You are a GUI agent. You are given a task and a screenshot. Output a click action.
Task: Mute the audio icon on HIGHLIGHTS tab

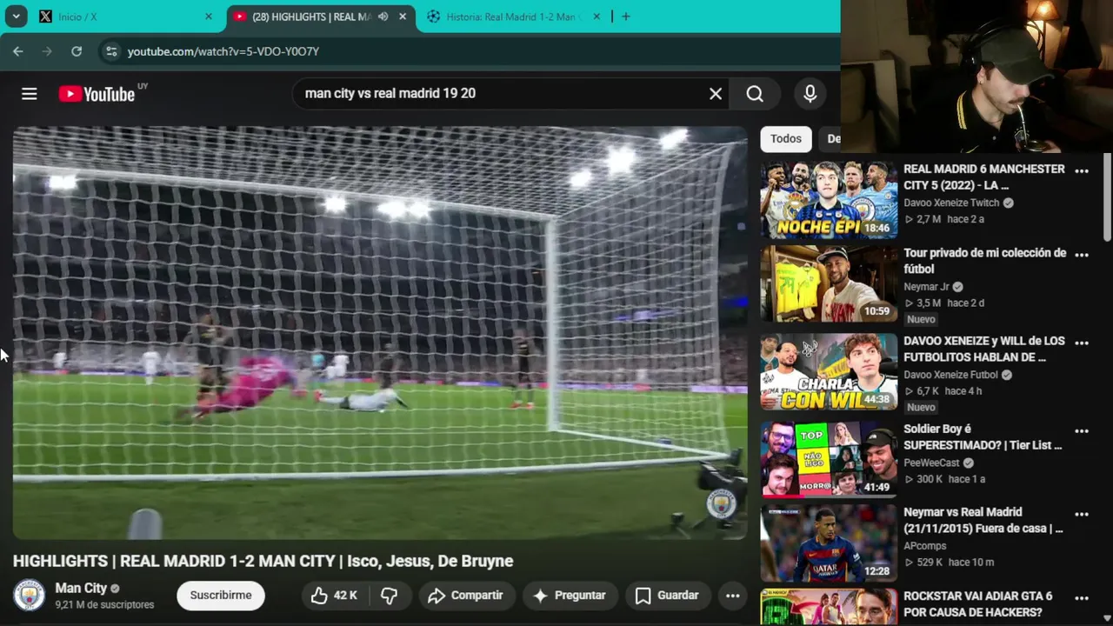pyautogui.click(x=383, y=17)
